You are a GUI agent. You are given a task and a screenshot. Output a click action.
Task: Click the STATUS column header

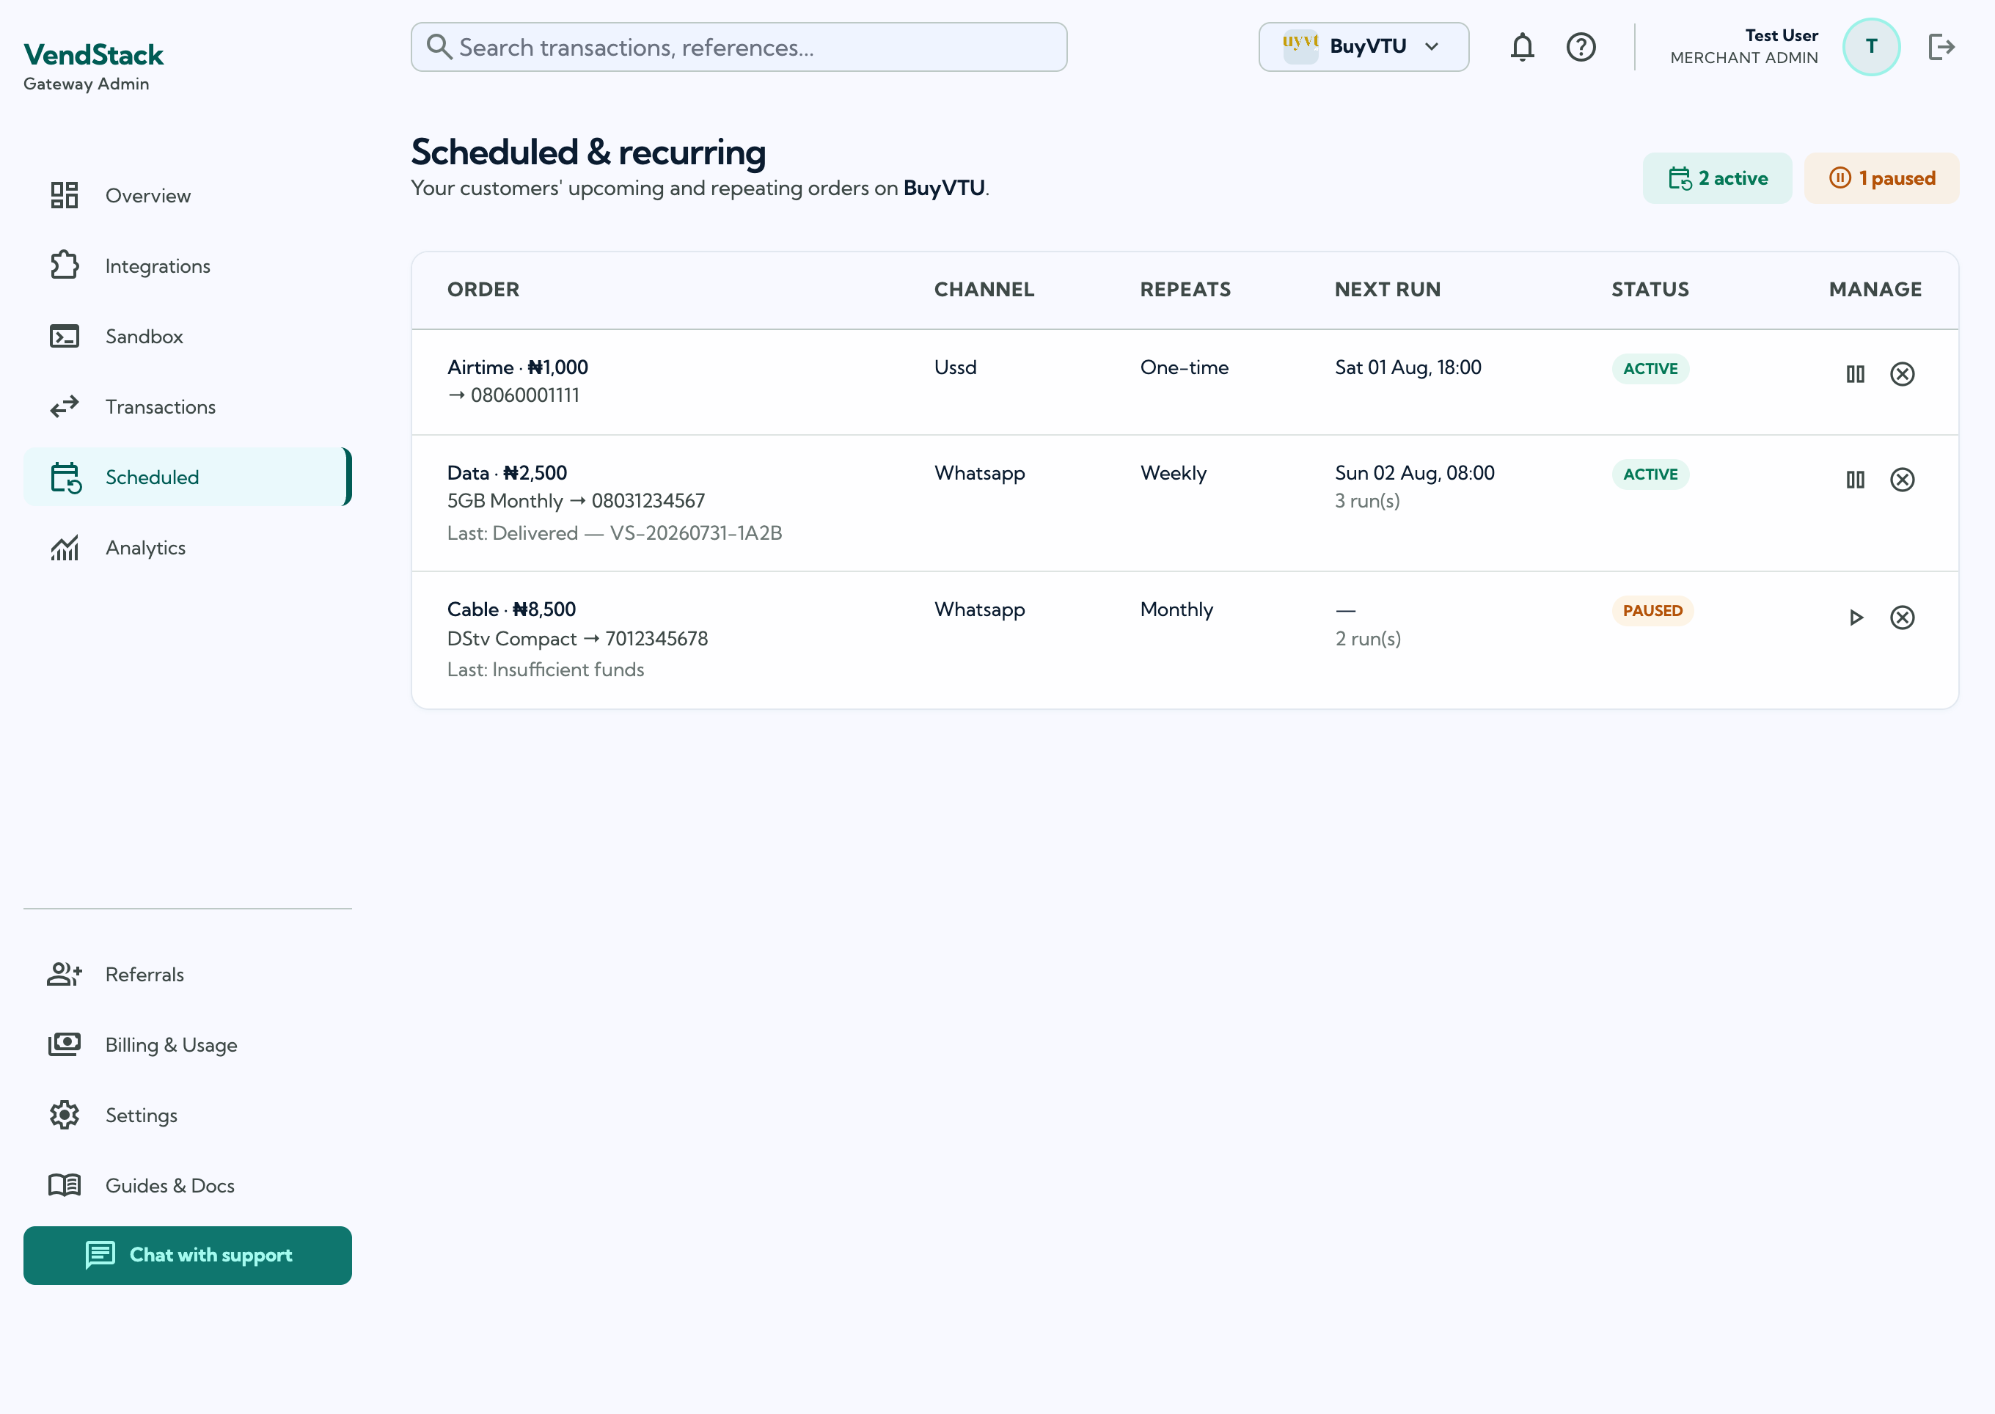[x=1650, y=290]
